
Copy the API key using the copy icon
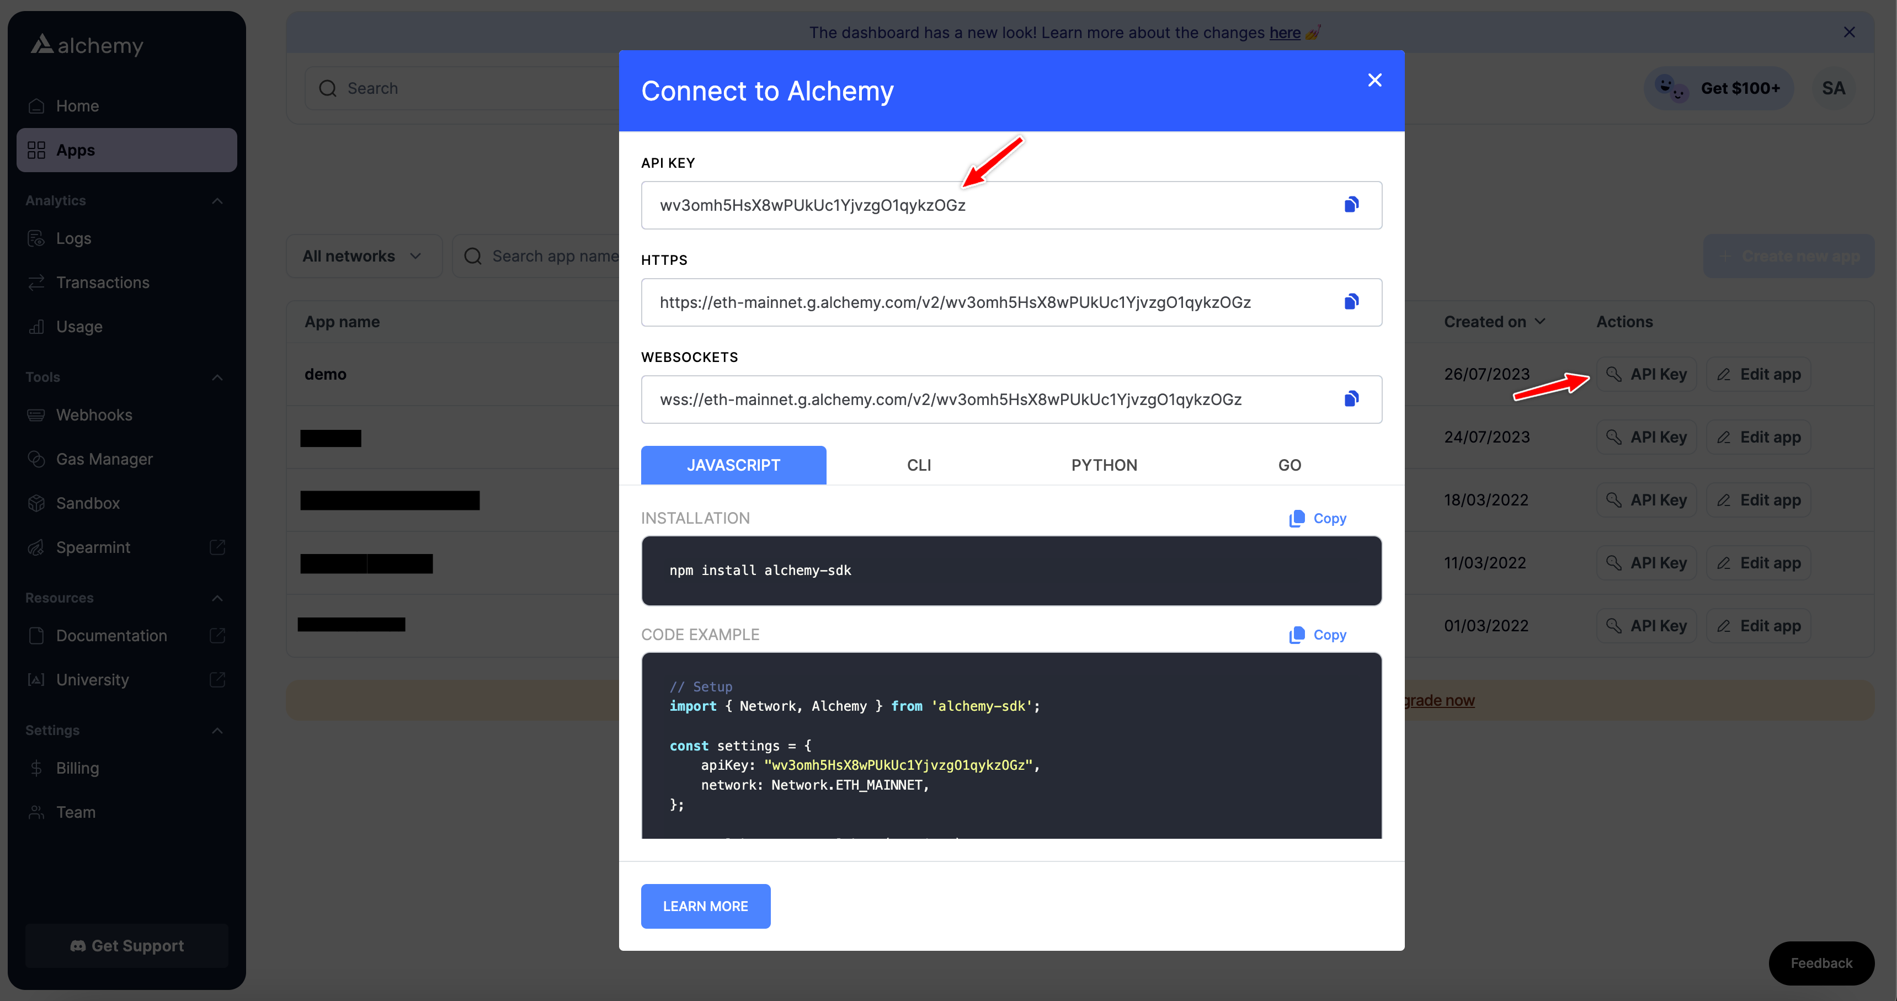(1351, 204)
